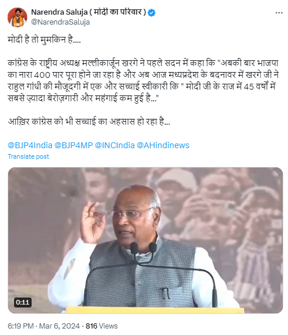Open the @BJP4India mention
The height and width of the screenshot is (335, 288).
[x=30, y=145]
